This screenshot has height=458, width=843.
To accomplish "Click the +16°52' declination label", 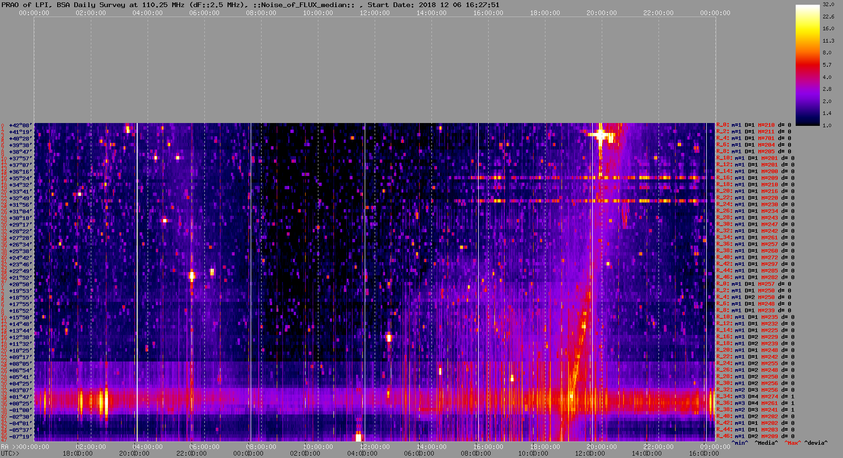I will click(21, 311).
